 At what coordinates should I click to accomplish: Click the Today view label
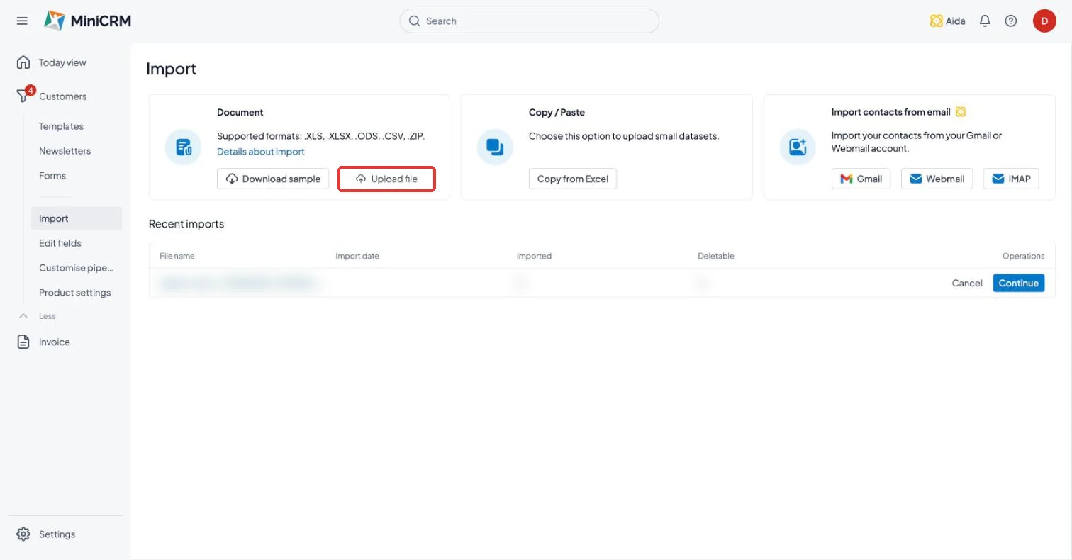(62, 62)
